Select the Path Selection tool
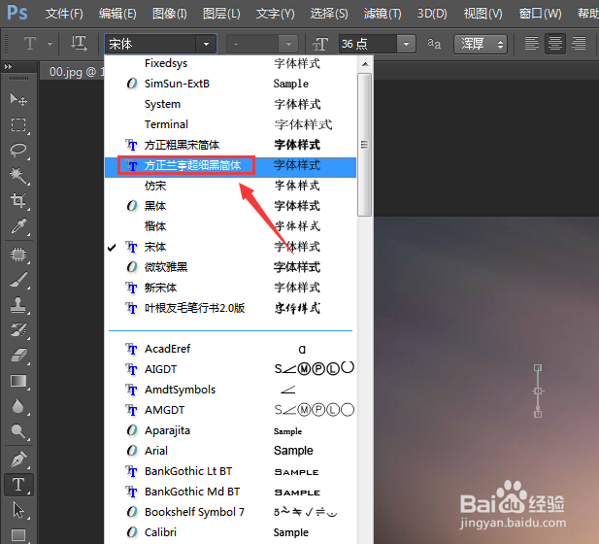Screen dimensions: 599x544 tap(17, 510)
